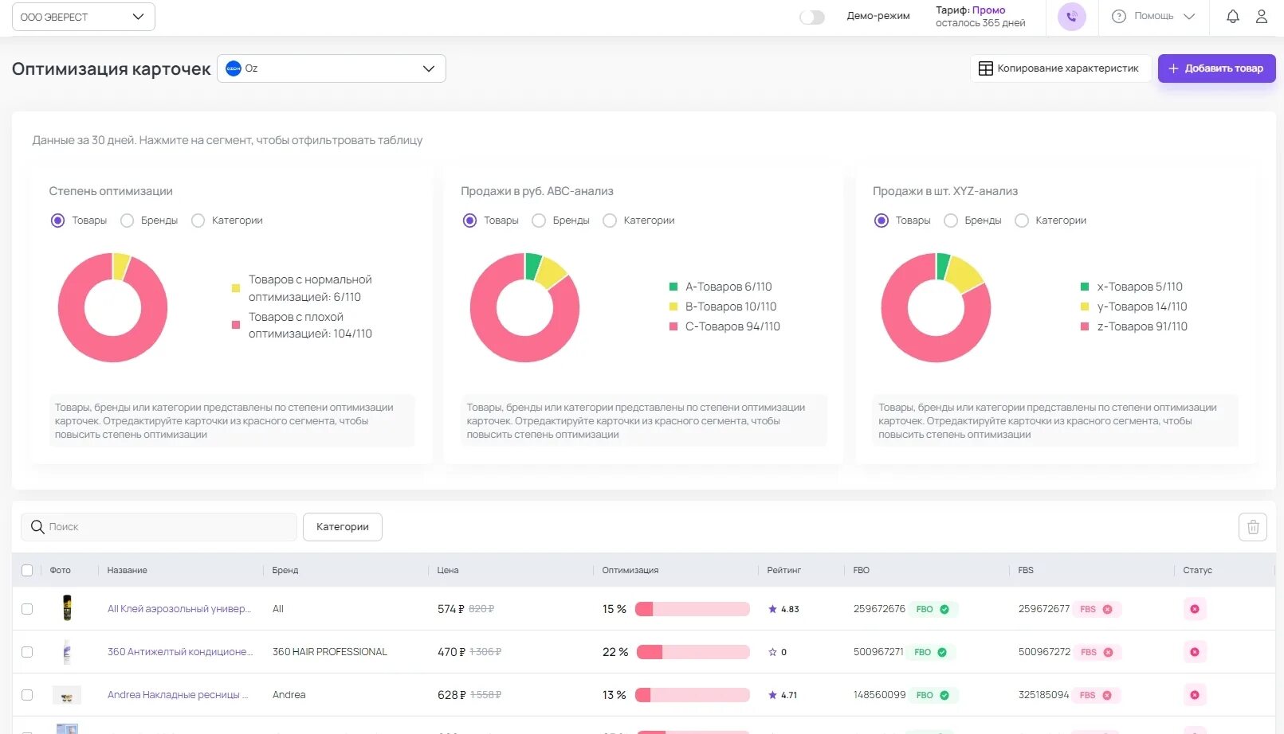Screen dimensions: 1284x734
Task: Click the search magnifier icon
Action: (37, 527)
